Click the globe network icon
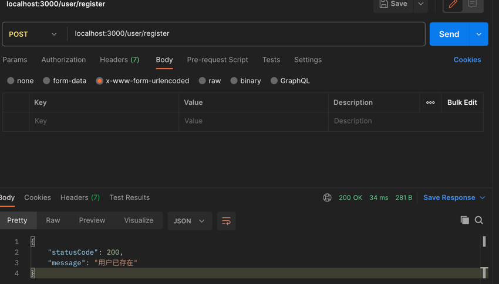 [327, 198]
